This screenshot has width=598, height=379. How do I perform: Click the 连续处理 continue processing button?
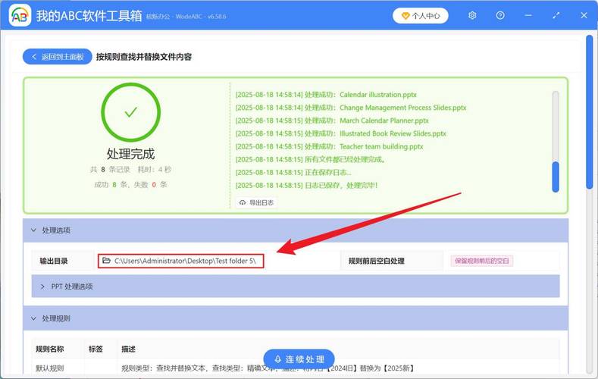[299, 359]
